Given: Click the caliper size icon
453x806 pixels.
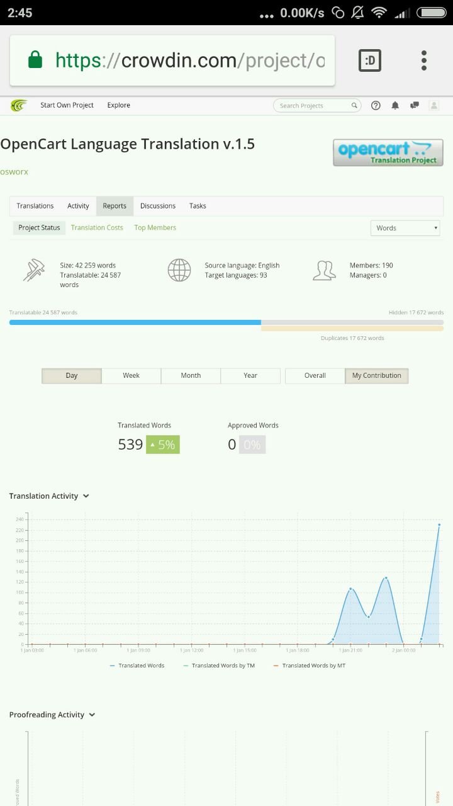Looking at the screenshot, I should 34,270.
